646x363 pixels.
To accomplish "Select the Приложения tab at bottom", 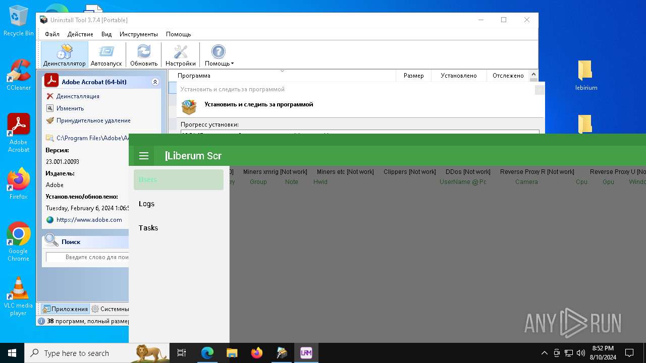I will 65,309.
